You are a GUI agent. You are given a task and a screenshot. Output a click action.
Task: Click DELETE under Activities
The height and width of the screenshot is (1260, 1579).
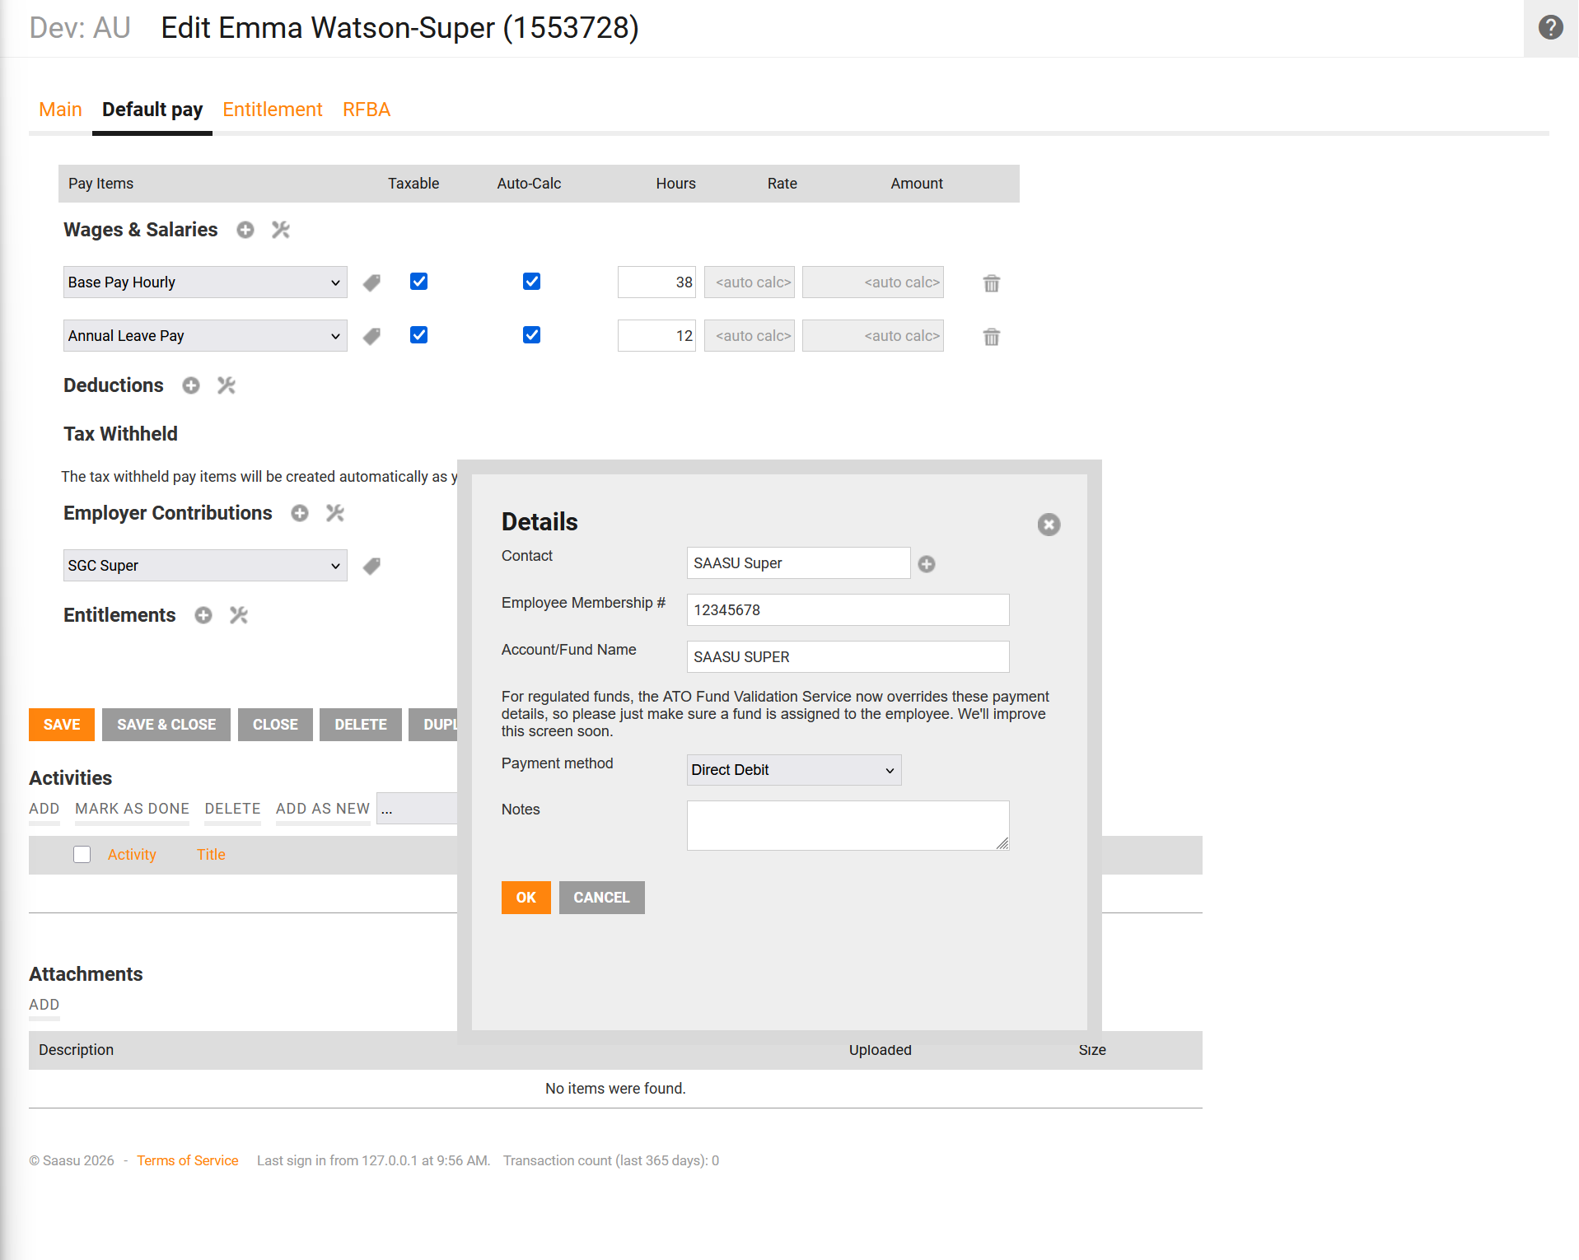tap(233, 810)
